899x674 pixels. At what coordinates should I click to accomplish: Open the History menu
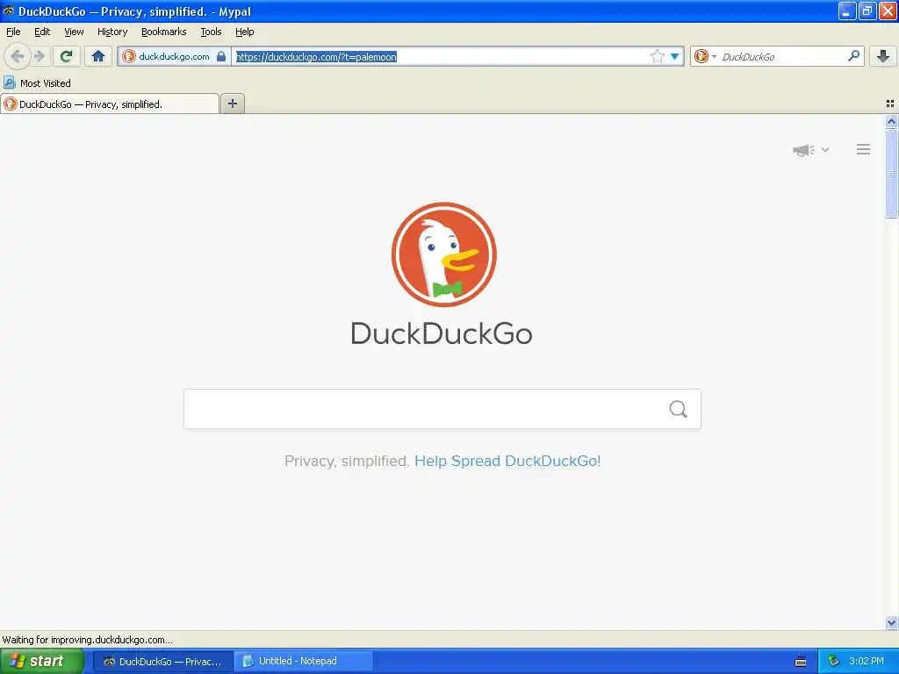(x=112, y=32)
